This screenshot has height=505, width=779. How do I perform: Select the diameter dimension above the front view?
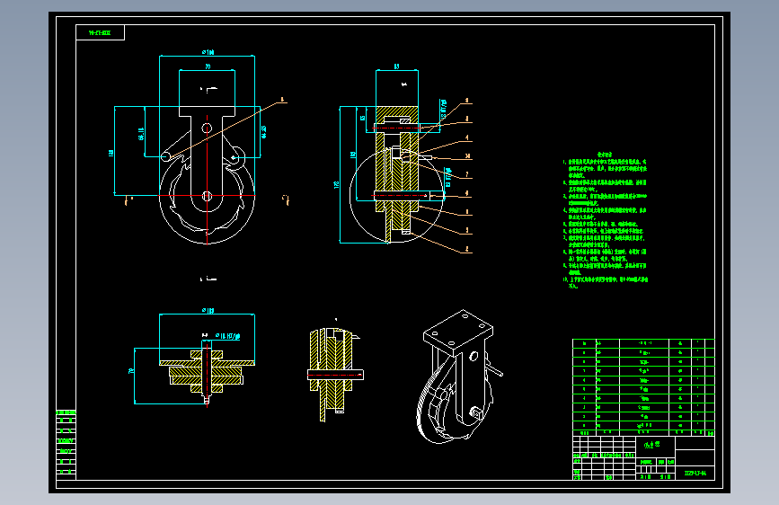tap(208, 52)
